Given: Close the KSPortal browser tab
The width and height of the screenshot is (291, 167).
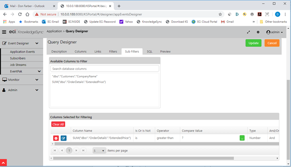Looking at the screenshot, I should pos(110,6).
